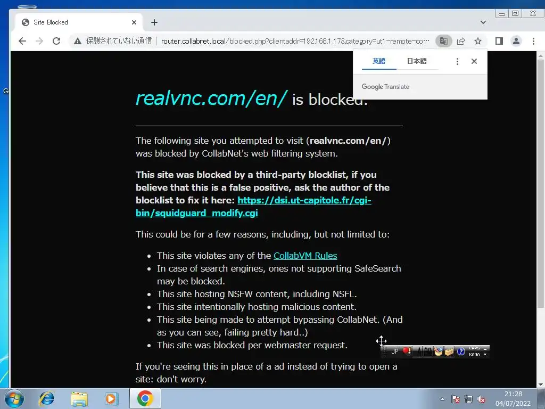Toggle CAPS lock on the language bar

pos(474,348)
